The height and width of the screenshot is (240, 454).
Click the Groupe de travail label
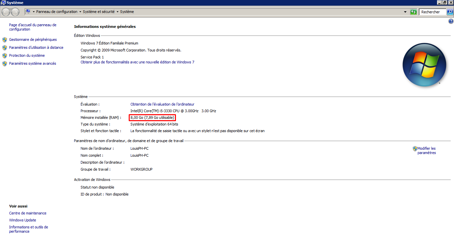[95, 169]
